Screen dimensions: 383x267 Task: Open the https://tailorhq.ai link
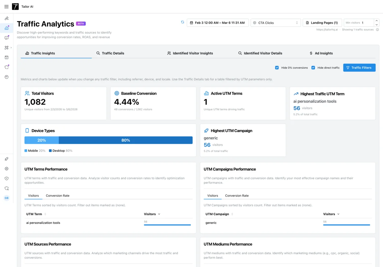327,30
